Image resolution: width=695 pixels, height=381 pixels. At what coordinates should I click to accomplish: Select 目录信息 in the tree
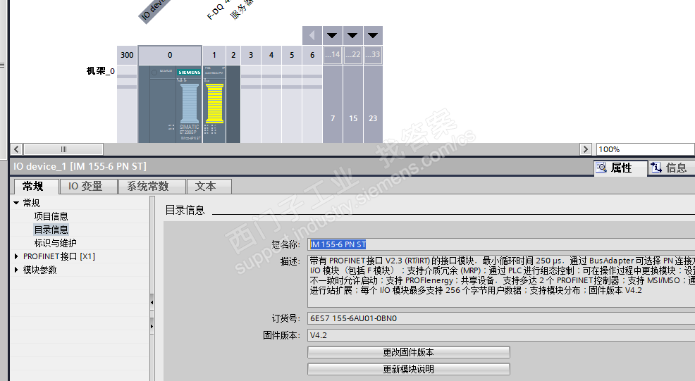(x=51, y=230)
